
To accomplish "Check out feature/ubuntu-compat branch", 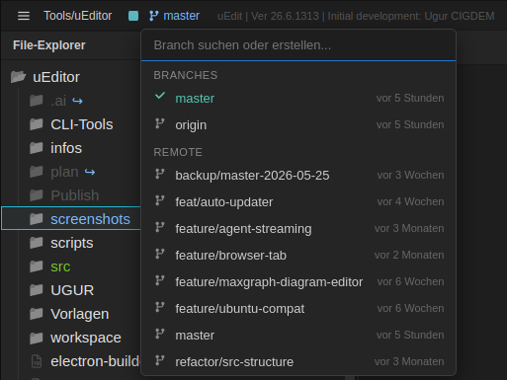I will click(x=298, y=309).
